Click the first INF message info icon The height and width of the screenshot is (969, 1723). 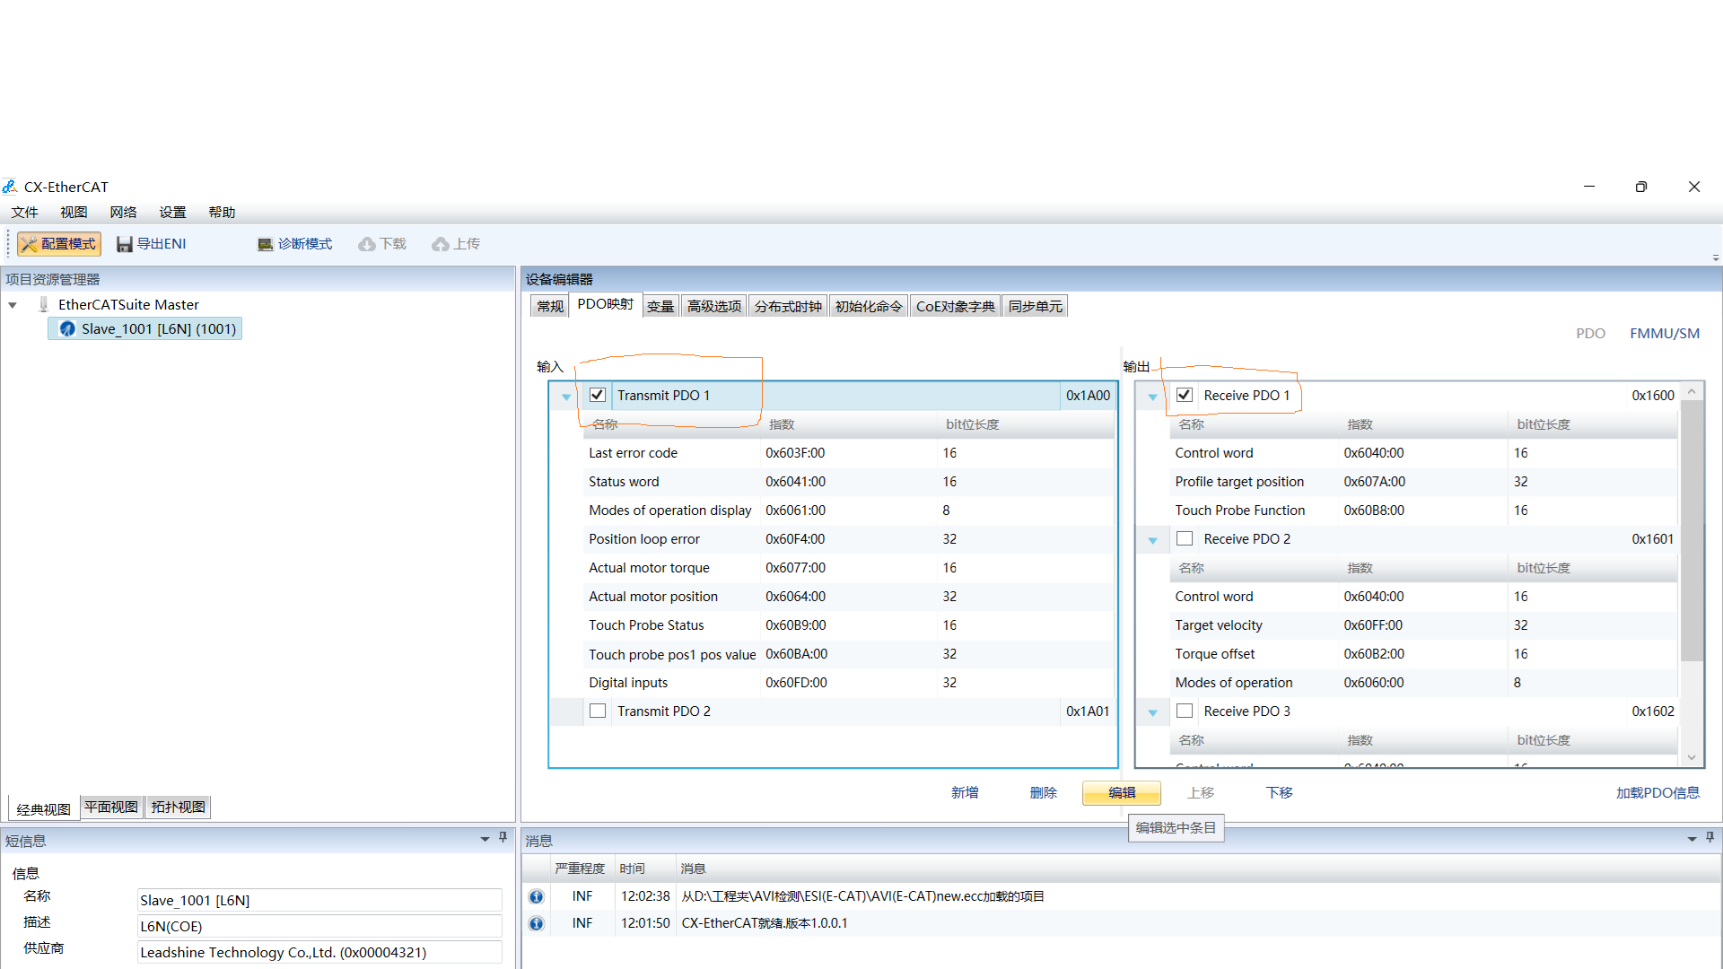point(536,896)
